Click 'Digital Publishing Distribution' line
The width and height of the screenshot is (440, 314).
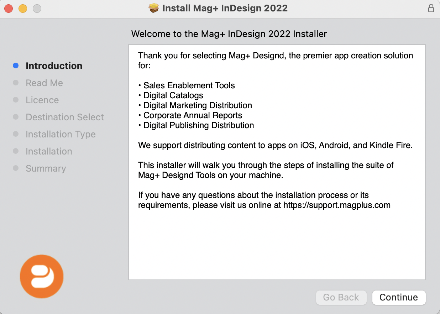(196, 125)
